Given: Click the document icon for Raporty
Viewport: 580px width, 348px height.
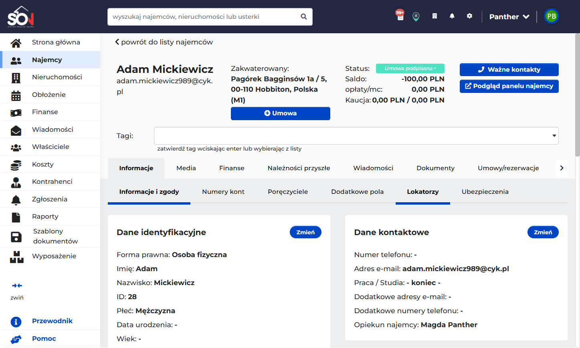Looking at the screenshot, I should (x=16, y=217).
